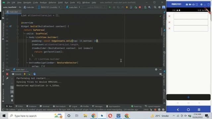Open the VCS menu
212x119 pixels.
coord(79,3)
